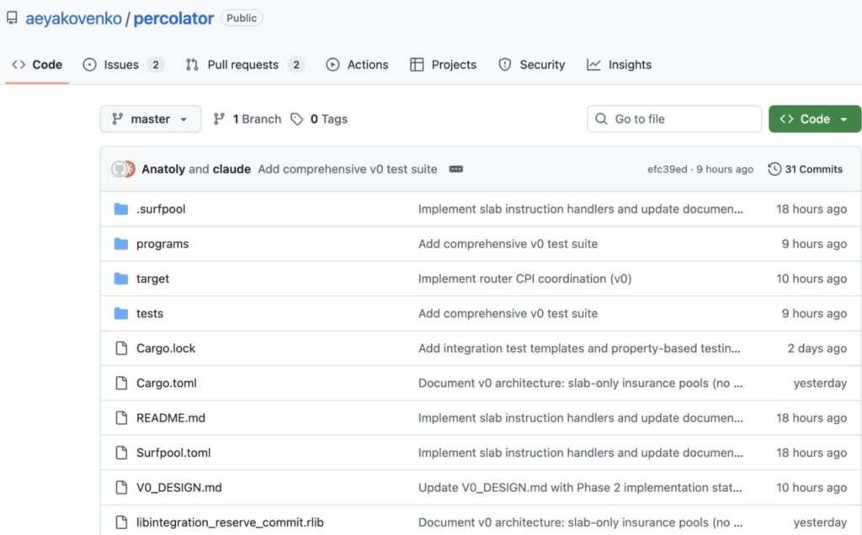
Task: Click the tag icon next to 0 Tags
Action: click(297, 119)
